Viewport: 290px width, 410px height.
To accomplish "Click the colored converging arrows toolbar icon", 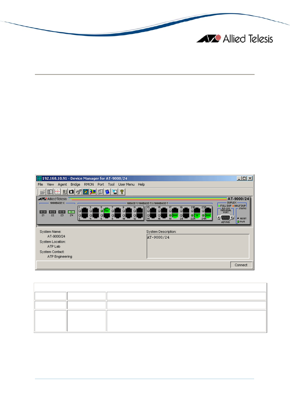I will (93, 192).
